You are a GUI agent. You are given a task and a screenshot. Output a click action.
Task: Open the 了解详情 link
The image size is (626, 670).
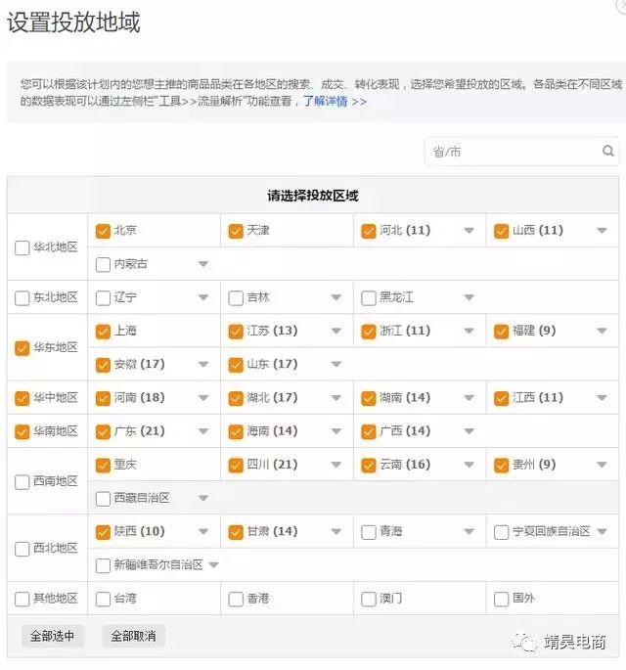point(335,102)
